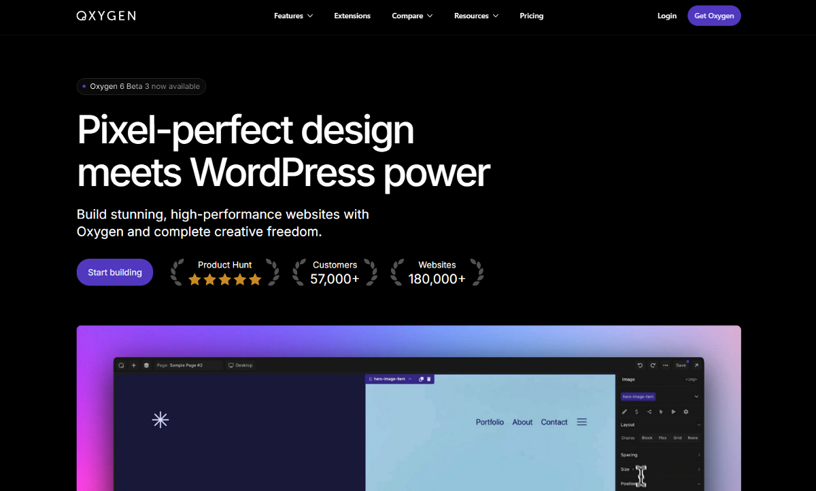Select the Block display option
This screenshot has width=816, height=491.
pos(647,438)
